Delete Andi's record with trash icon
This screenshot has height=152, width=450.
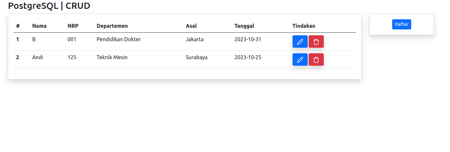pyautogui.click(x=316, y=59)
